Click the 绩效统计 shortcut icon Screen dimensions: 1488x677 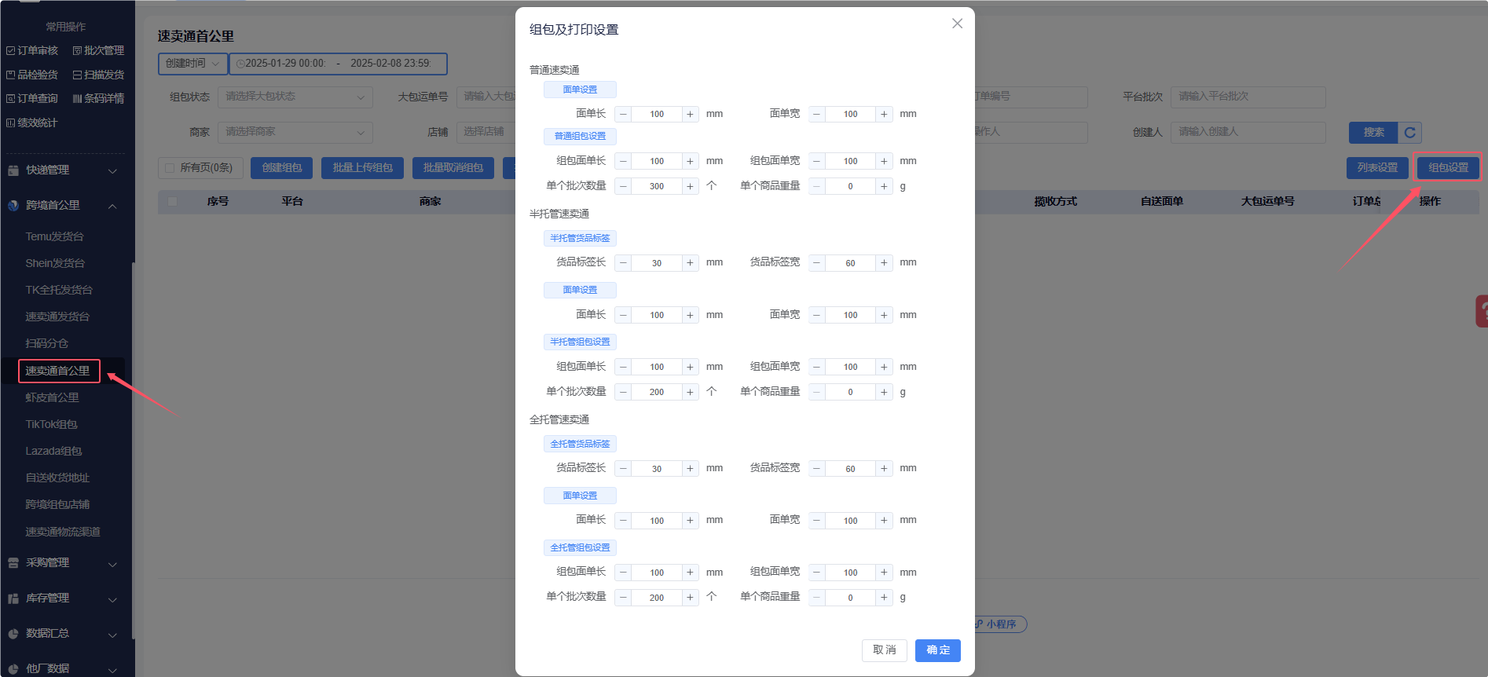click(x=10, y=123)
